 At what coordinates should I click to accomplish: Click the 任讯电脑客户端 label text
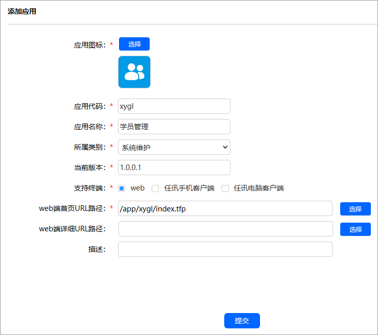coord(258,188)
